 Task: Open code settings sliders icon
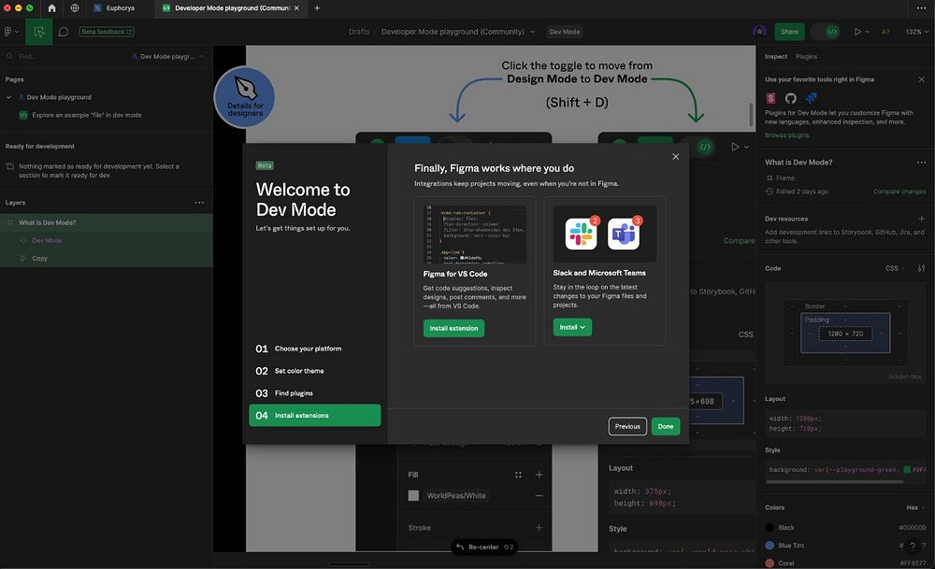921,268
